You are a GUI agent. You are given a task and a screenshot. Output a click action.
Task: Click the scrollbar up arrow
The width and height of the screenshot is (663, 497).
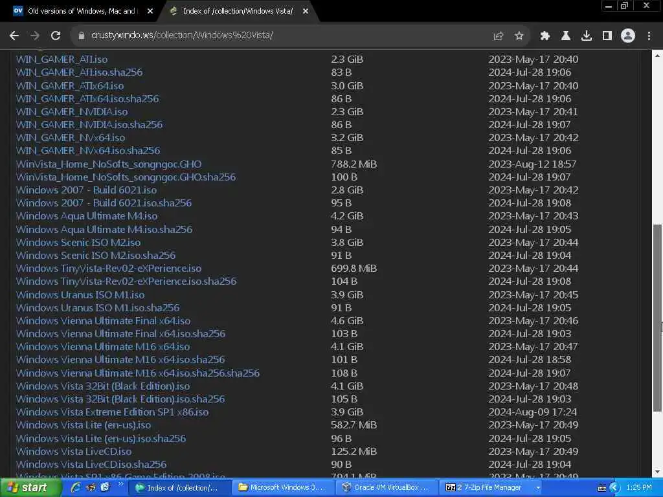(657, 56)
